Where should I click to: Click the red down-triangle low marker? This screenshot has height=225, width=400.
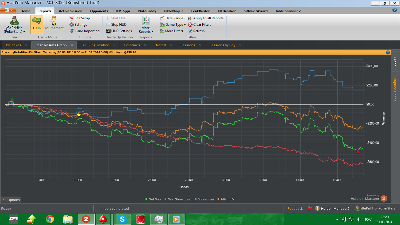(358, 152)
